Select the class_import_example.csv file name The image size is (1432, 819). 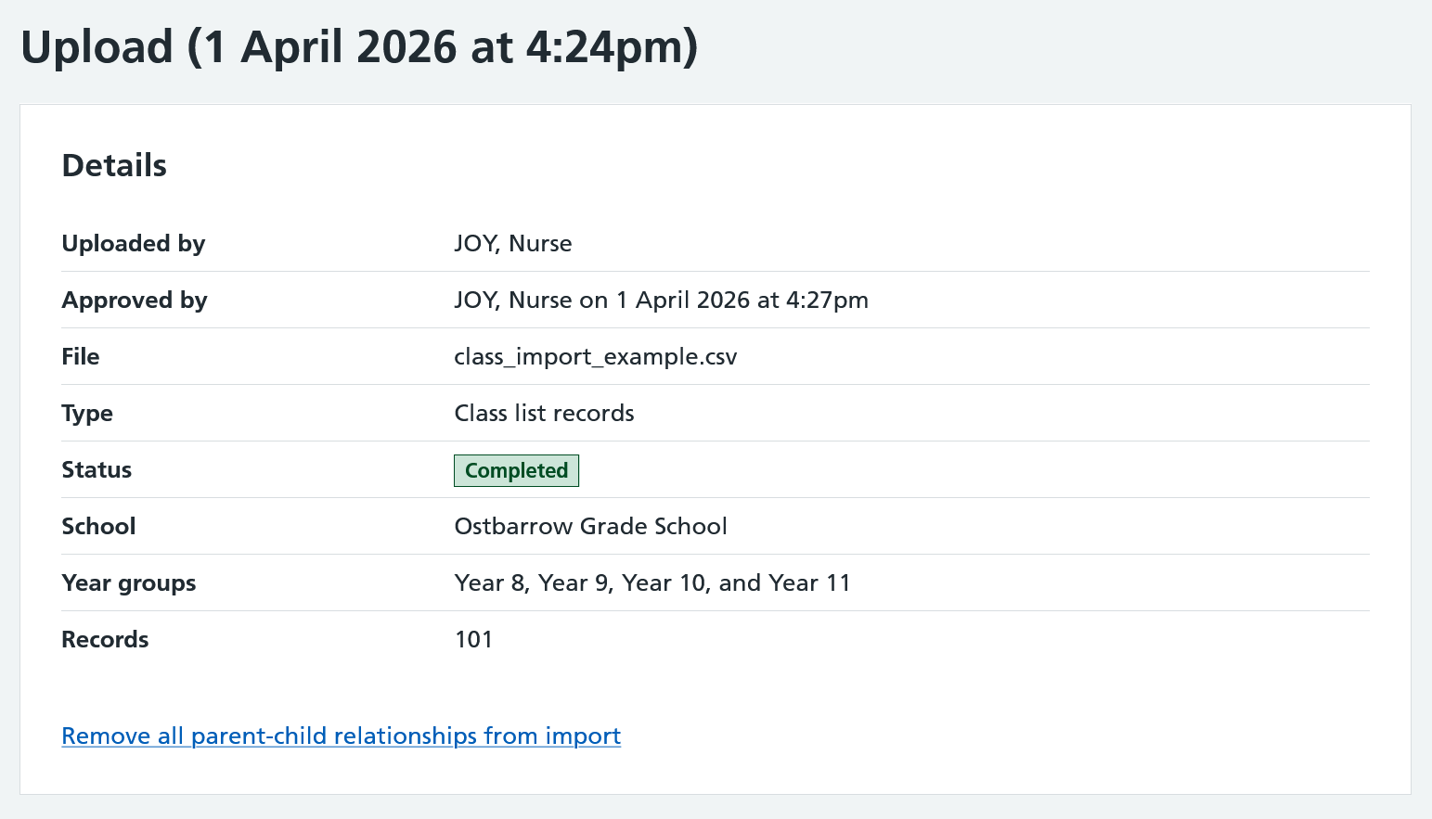tap(595, 357)
